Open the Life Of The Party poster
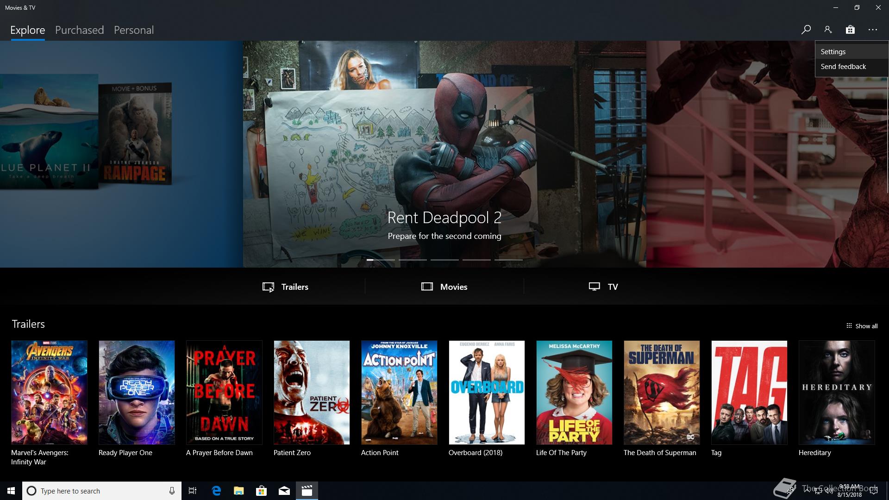 click(574, 393)
